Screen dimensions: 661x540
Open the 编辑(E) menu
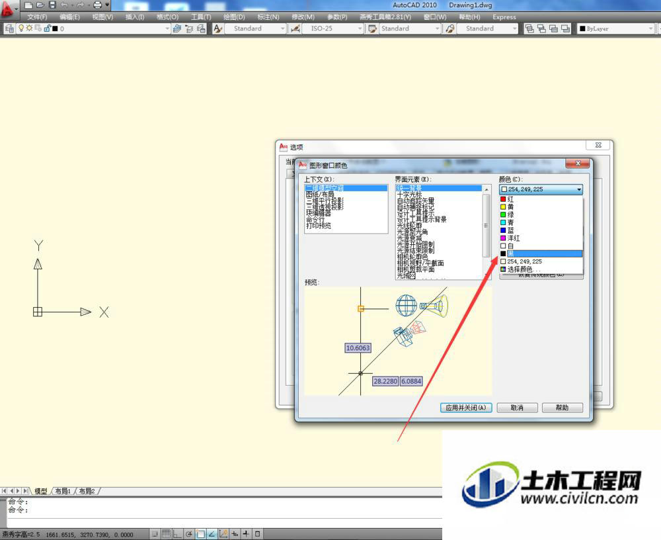(x=69, y=17)
